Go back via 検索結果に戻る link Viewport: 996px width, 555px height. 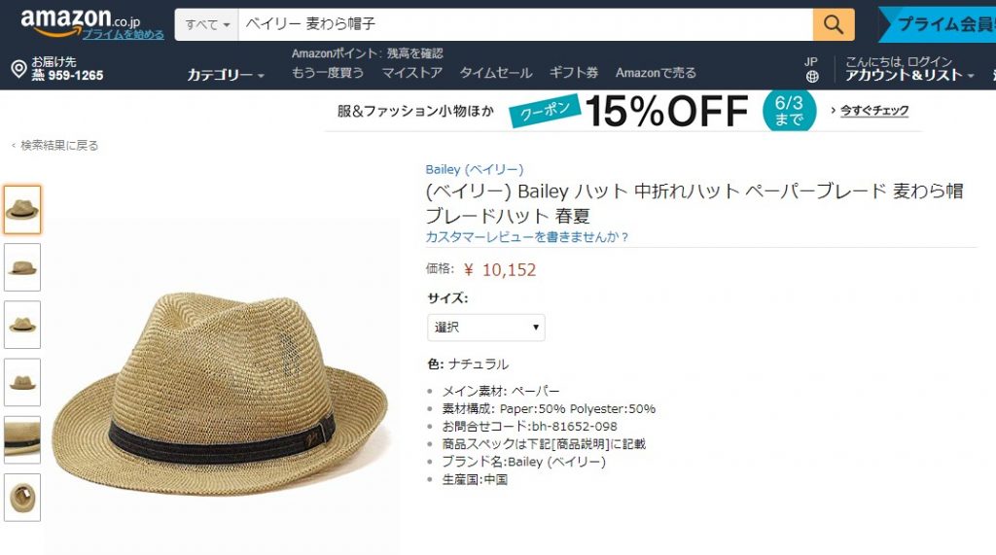(59, 146)
